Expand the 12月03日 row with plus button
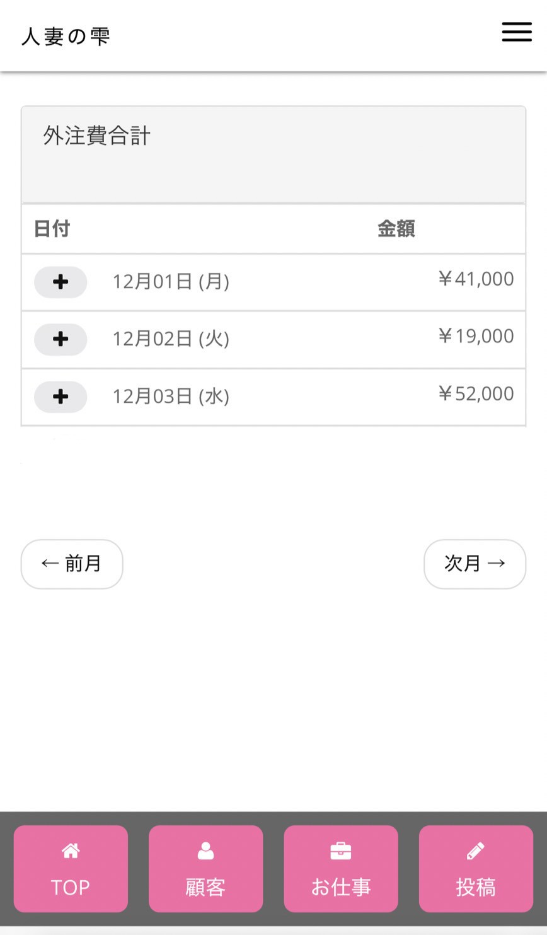 (60, 397)
